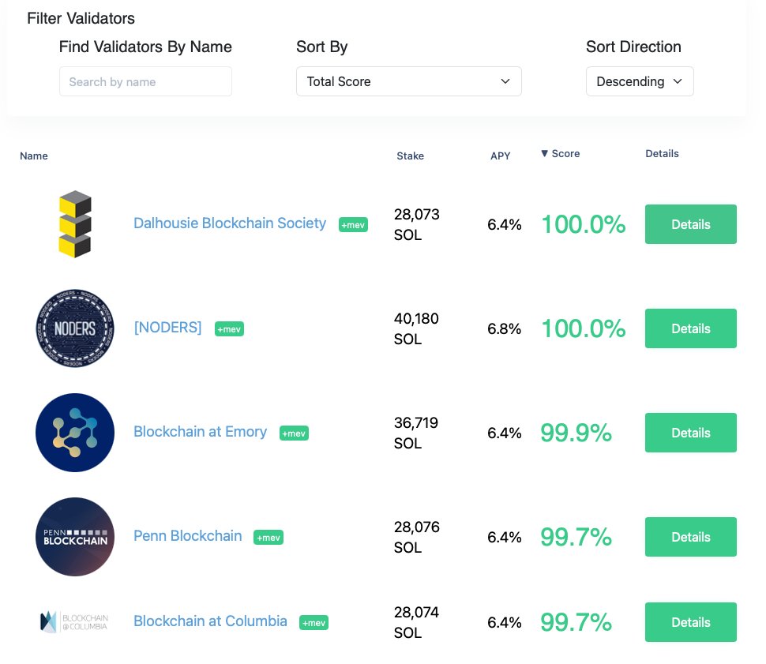Image resolution: width=766 pixels, height=664 pixels.
Task: Click the +mev badge next to [NODERS]
Action: tap(229, 328)
